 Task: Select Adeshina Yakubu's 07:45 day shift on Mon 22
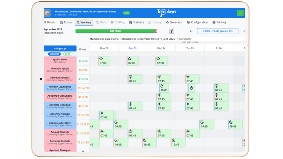pyautogui.click(x=106, y=115)
